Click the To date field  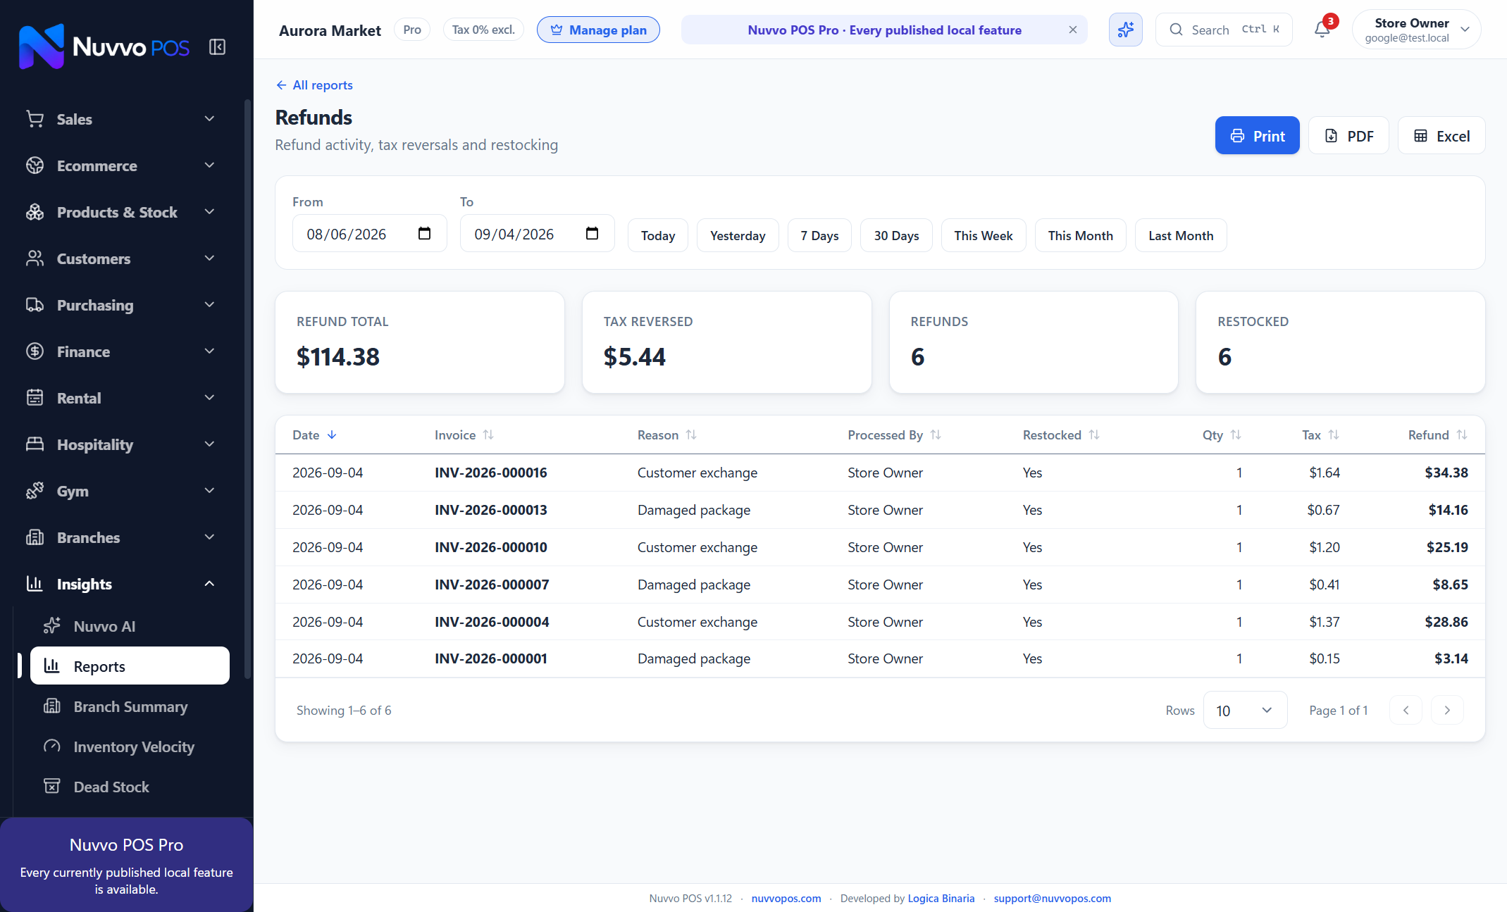click(x=537, y=234)
